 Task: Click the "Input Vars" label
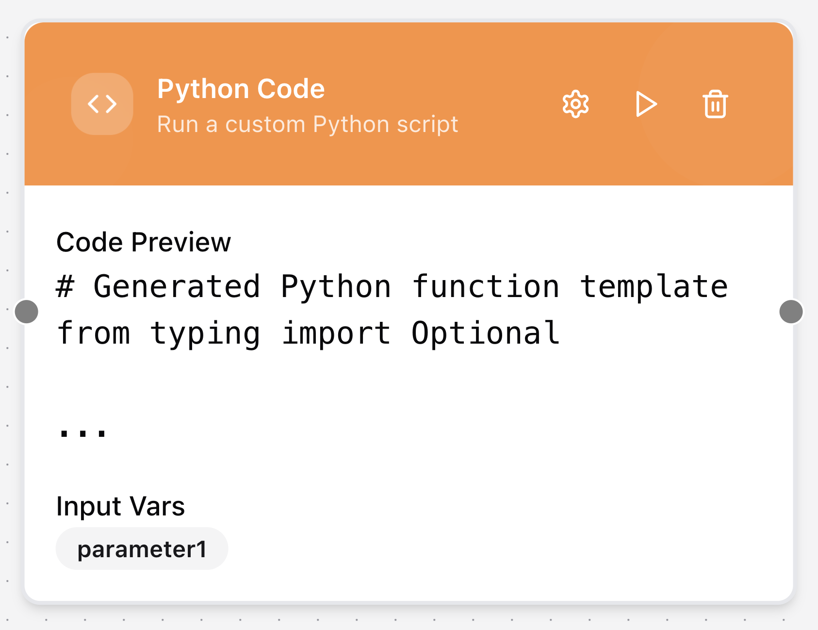[x=120, y=506]
